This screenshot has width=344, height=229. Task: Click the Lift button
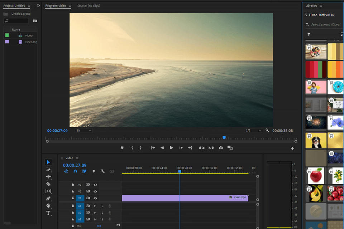[x=202, y=148]
